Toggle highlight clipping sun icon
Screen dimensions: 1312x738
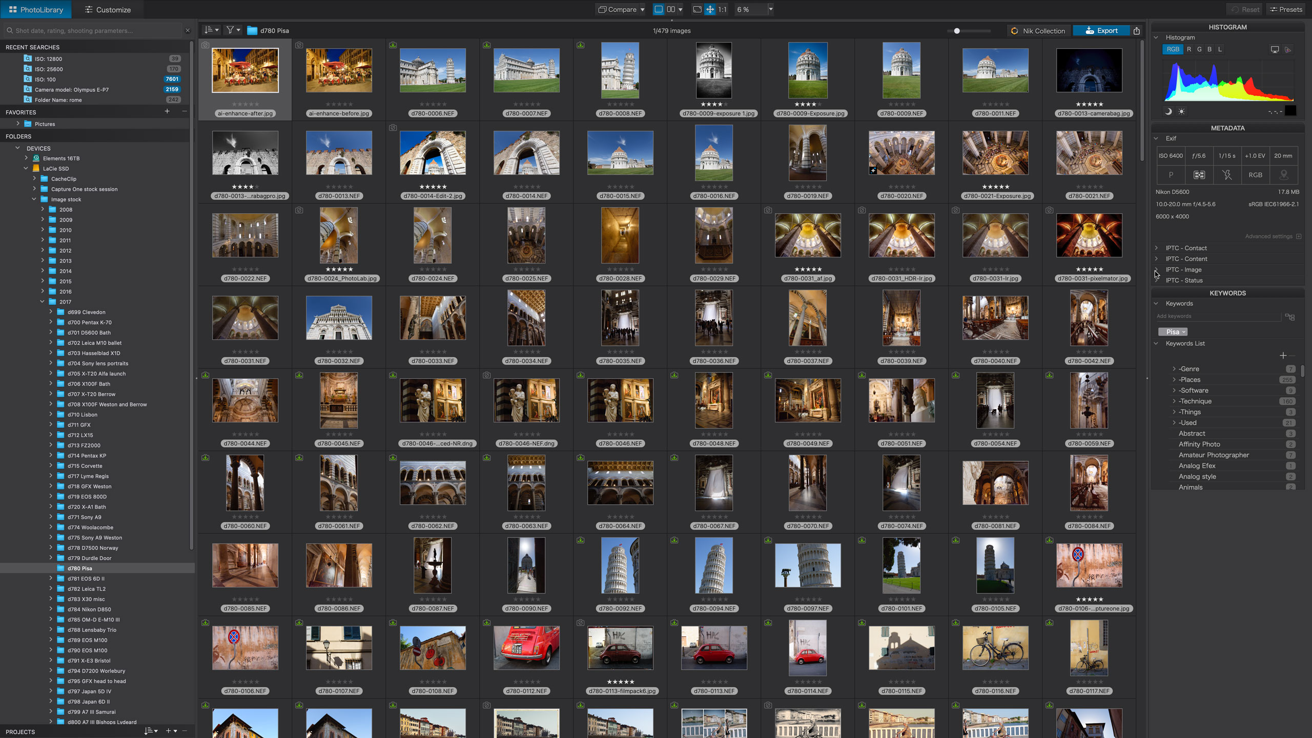(x=1181, y=111)
